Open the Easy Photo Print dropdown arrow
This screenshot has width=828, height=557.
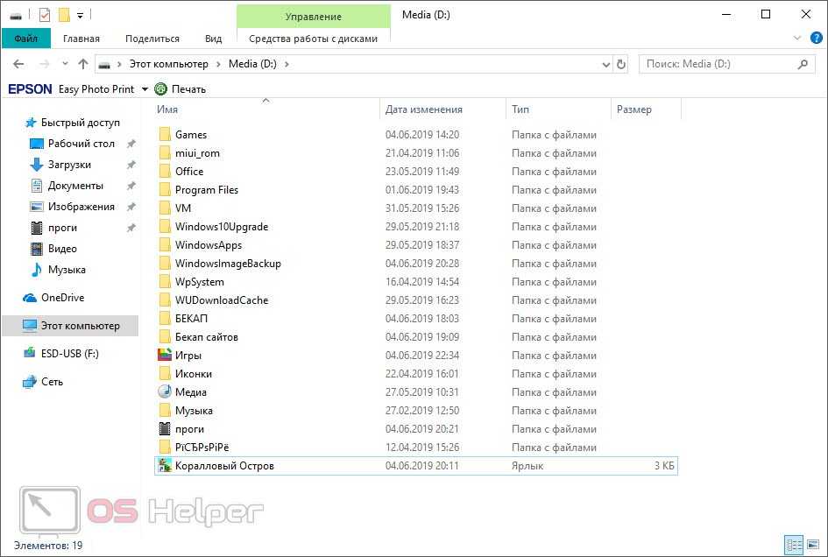pos(145,88)
